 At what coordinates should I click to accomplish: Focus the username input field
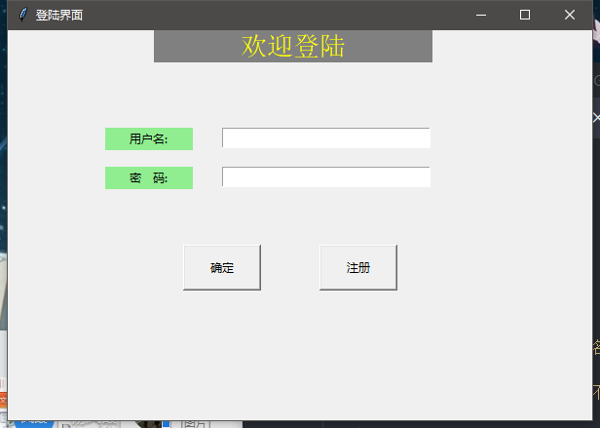[x=326, y=137]
